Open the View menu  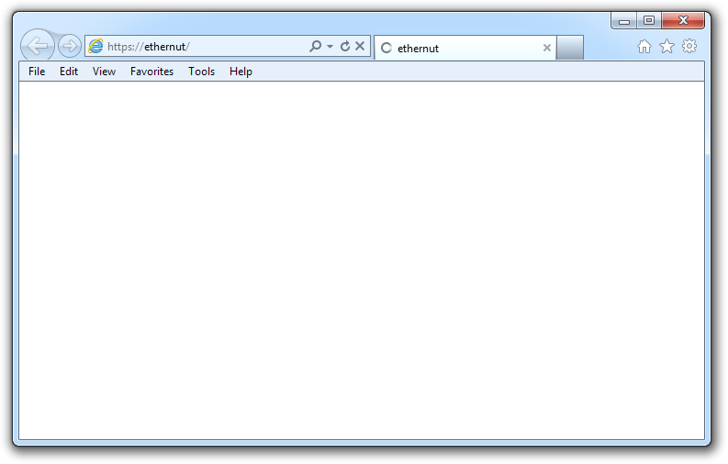[104, 72]
